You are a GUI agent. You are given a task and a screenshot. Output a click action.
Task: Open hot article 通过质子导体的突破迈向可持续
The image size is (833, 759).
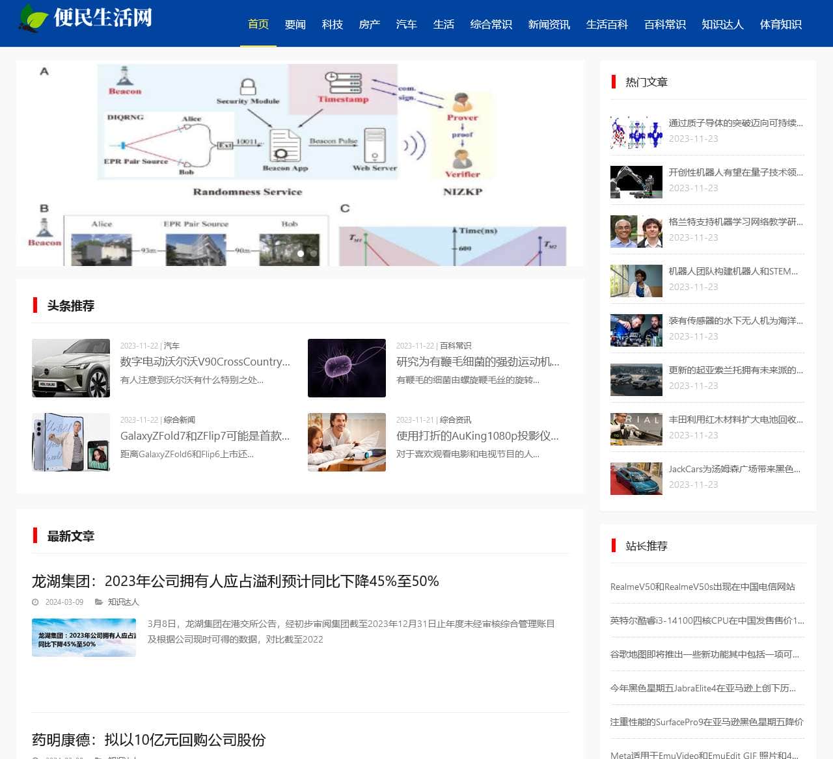click(736, 123)
